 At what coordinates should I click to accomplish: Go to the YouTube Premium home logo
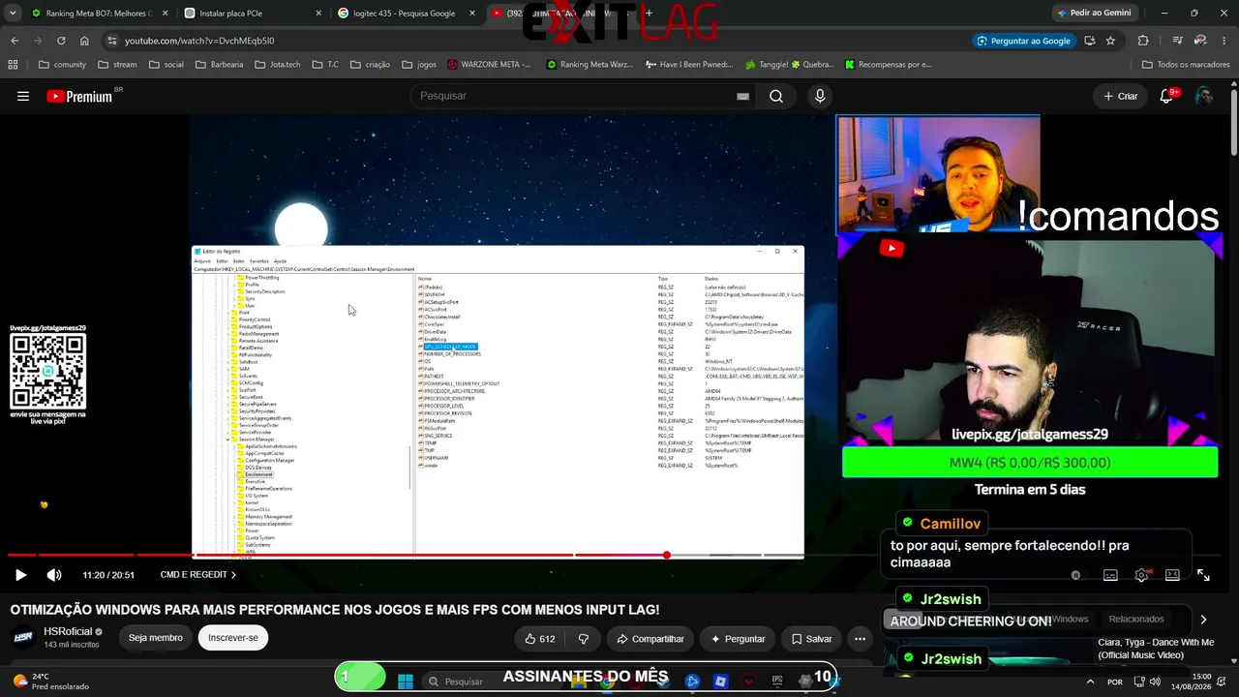click(x=78, y=96)
